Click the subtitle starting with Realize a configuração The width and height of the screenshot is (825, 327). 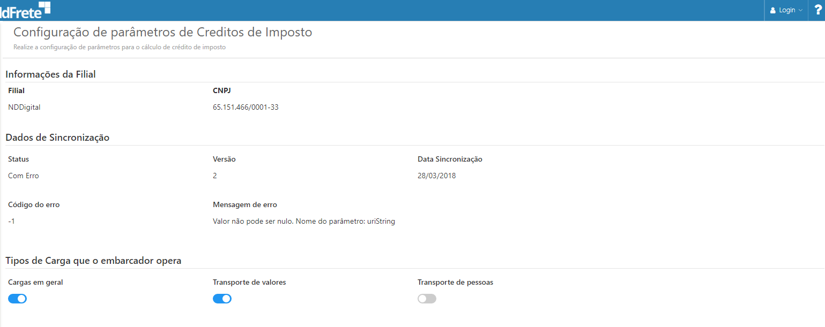120,47
